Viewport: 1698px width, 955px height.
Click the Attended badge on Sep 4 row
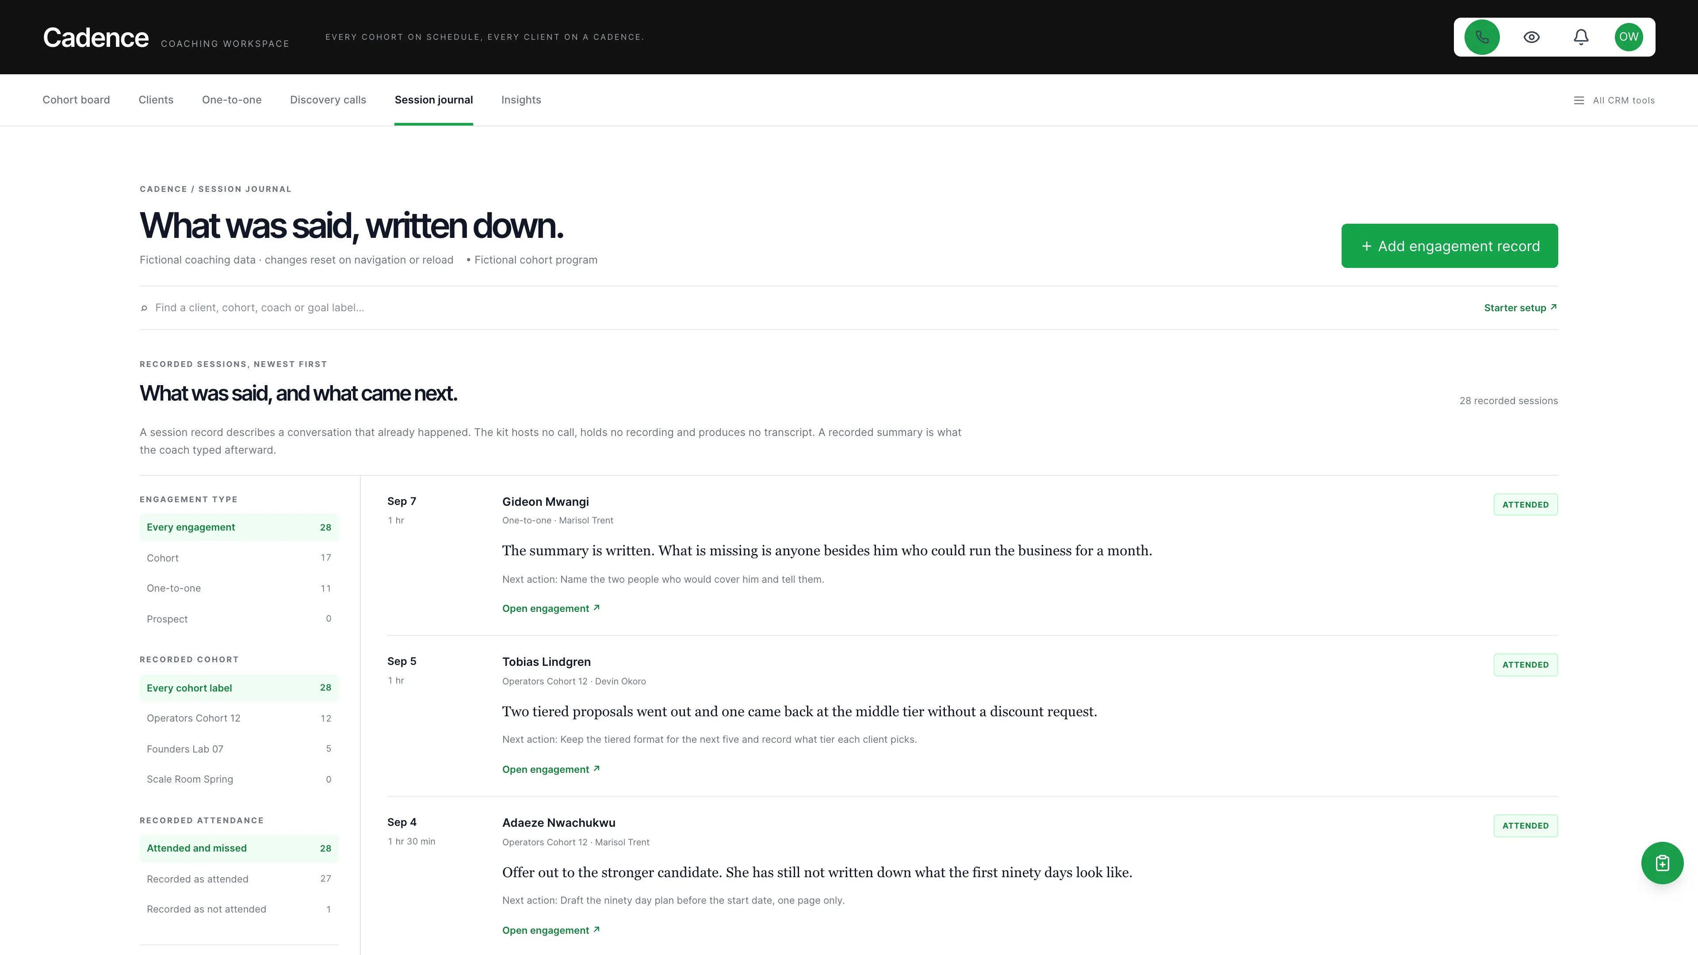pos(1525,825)
